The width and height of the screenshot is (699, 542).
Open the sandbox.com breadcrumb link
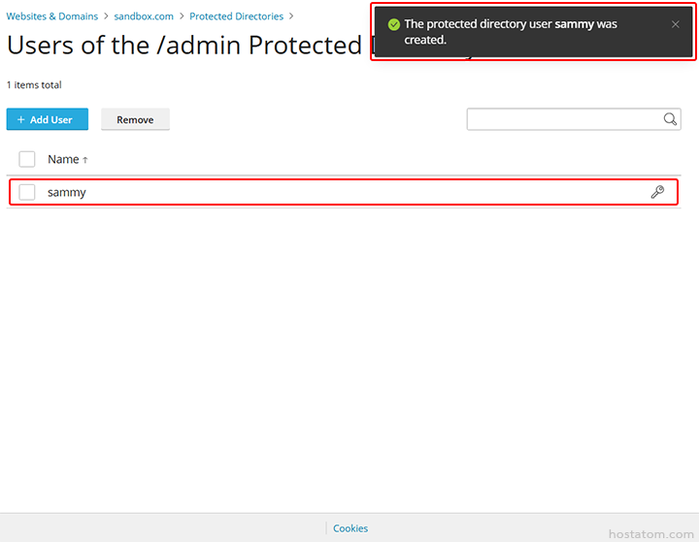point(144,16)
